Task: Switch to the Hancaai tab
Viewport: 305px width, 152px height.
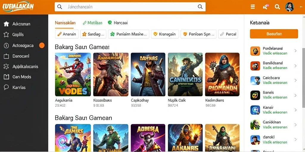Action: pyautogui.click(x=118, y=23)
